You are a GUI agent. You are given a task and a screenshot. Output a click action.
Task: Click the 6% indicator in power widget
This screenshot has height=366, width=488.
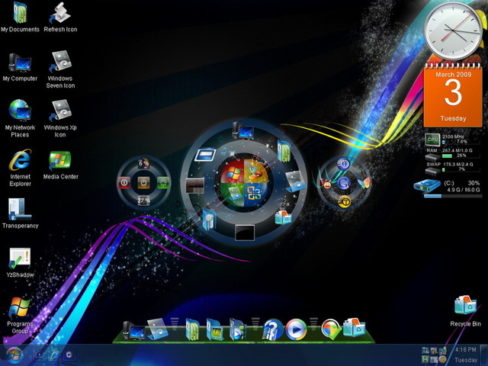143,163
